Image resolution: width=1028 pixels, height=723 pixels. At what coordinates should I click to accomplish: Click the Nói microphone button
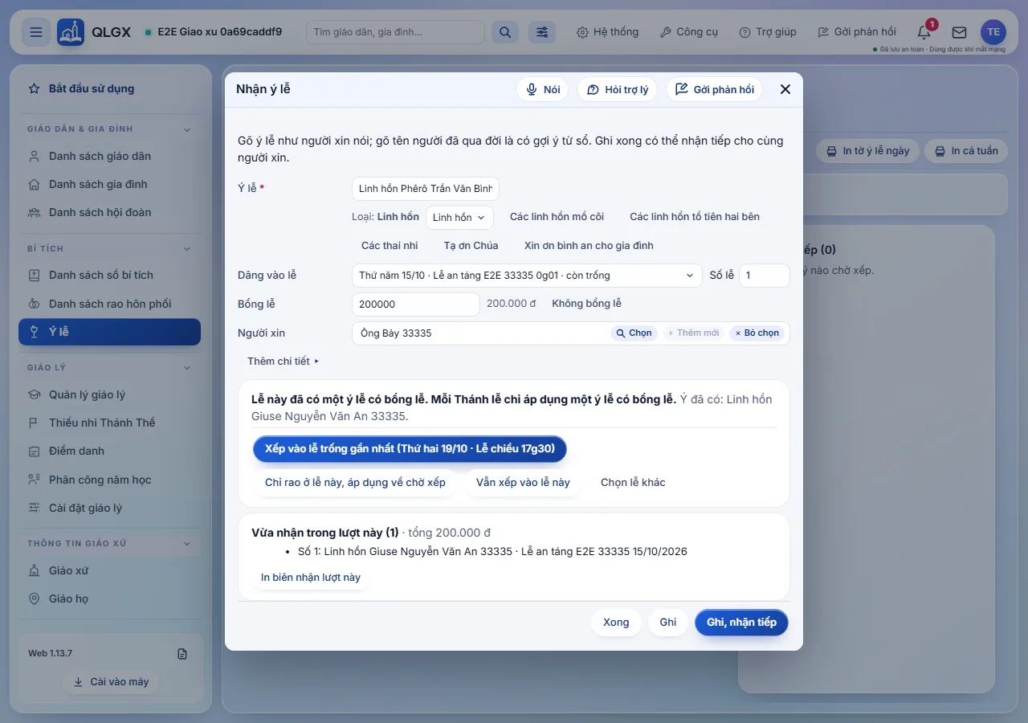[542, 89]
